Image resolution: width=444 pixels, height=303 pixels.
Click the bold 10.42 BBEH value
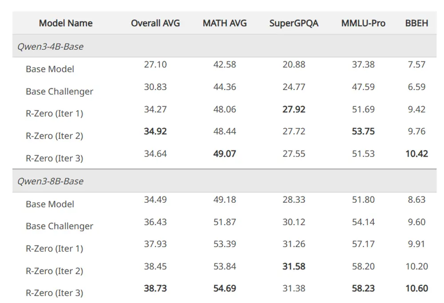tap(416, 154)
